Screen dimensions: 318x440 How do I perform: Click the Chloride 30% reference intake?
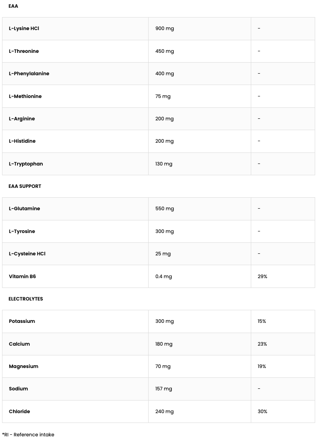coord(262,412)
